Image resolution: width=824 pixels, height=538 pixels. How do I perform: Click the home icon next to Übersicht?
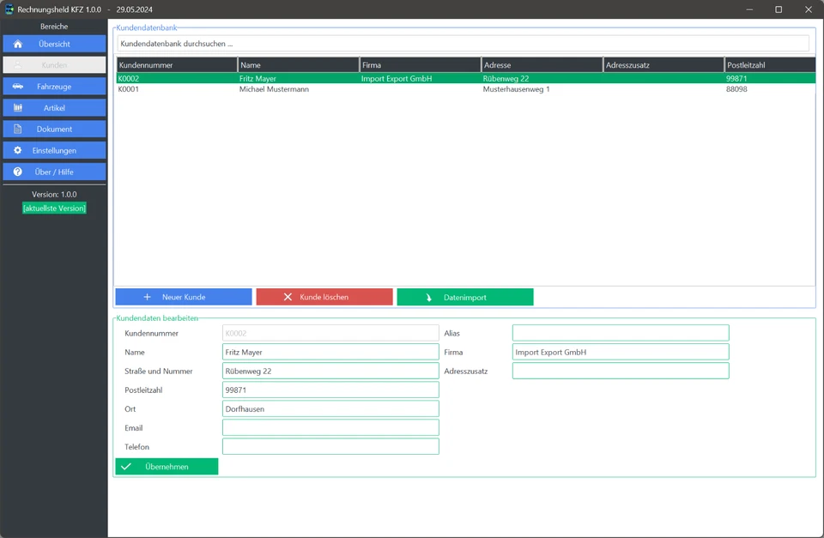[18, 44]
